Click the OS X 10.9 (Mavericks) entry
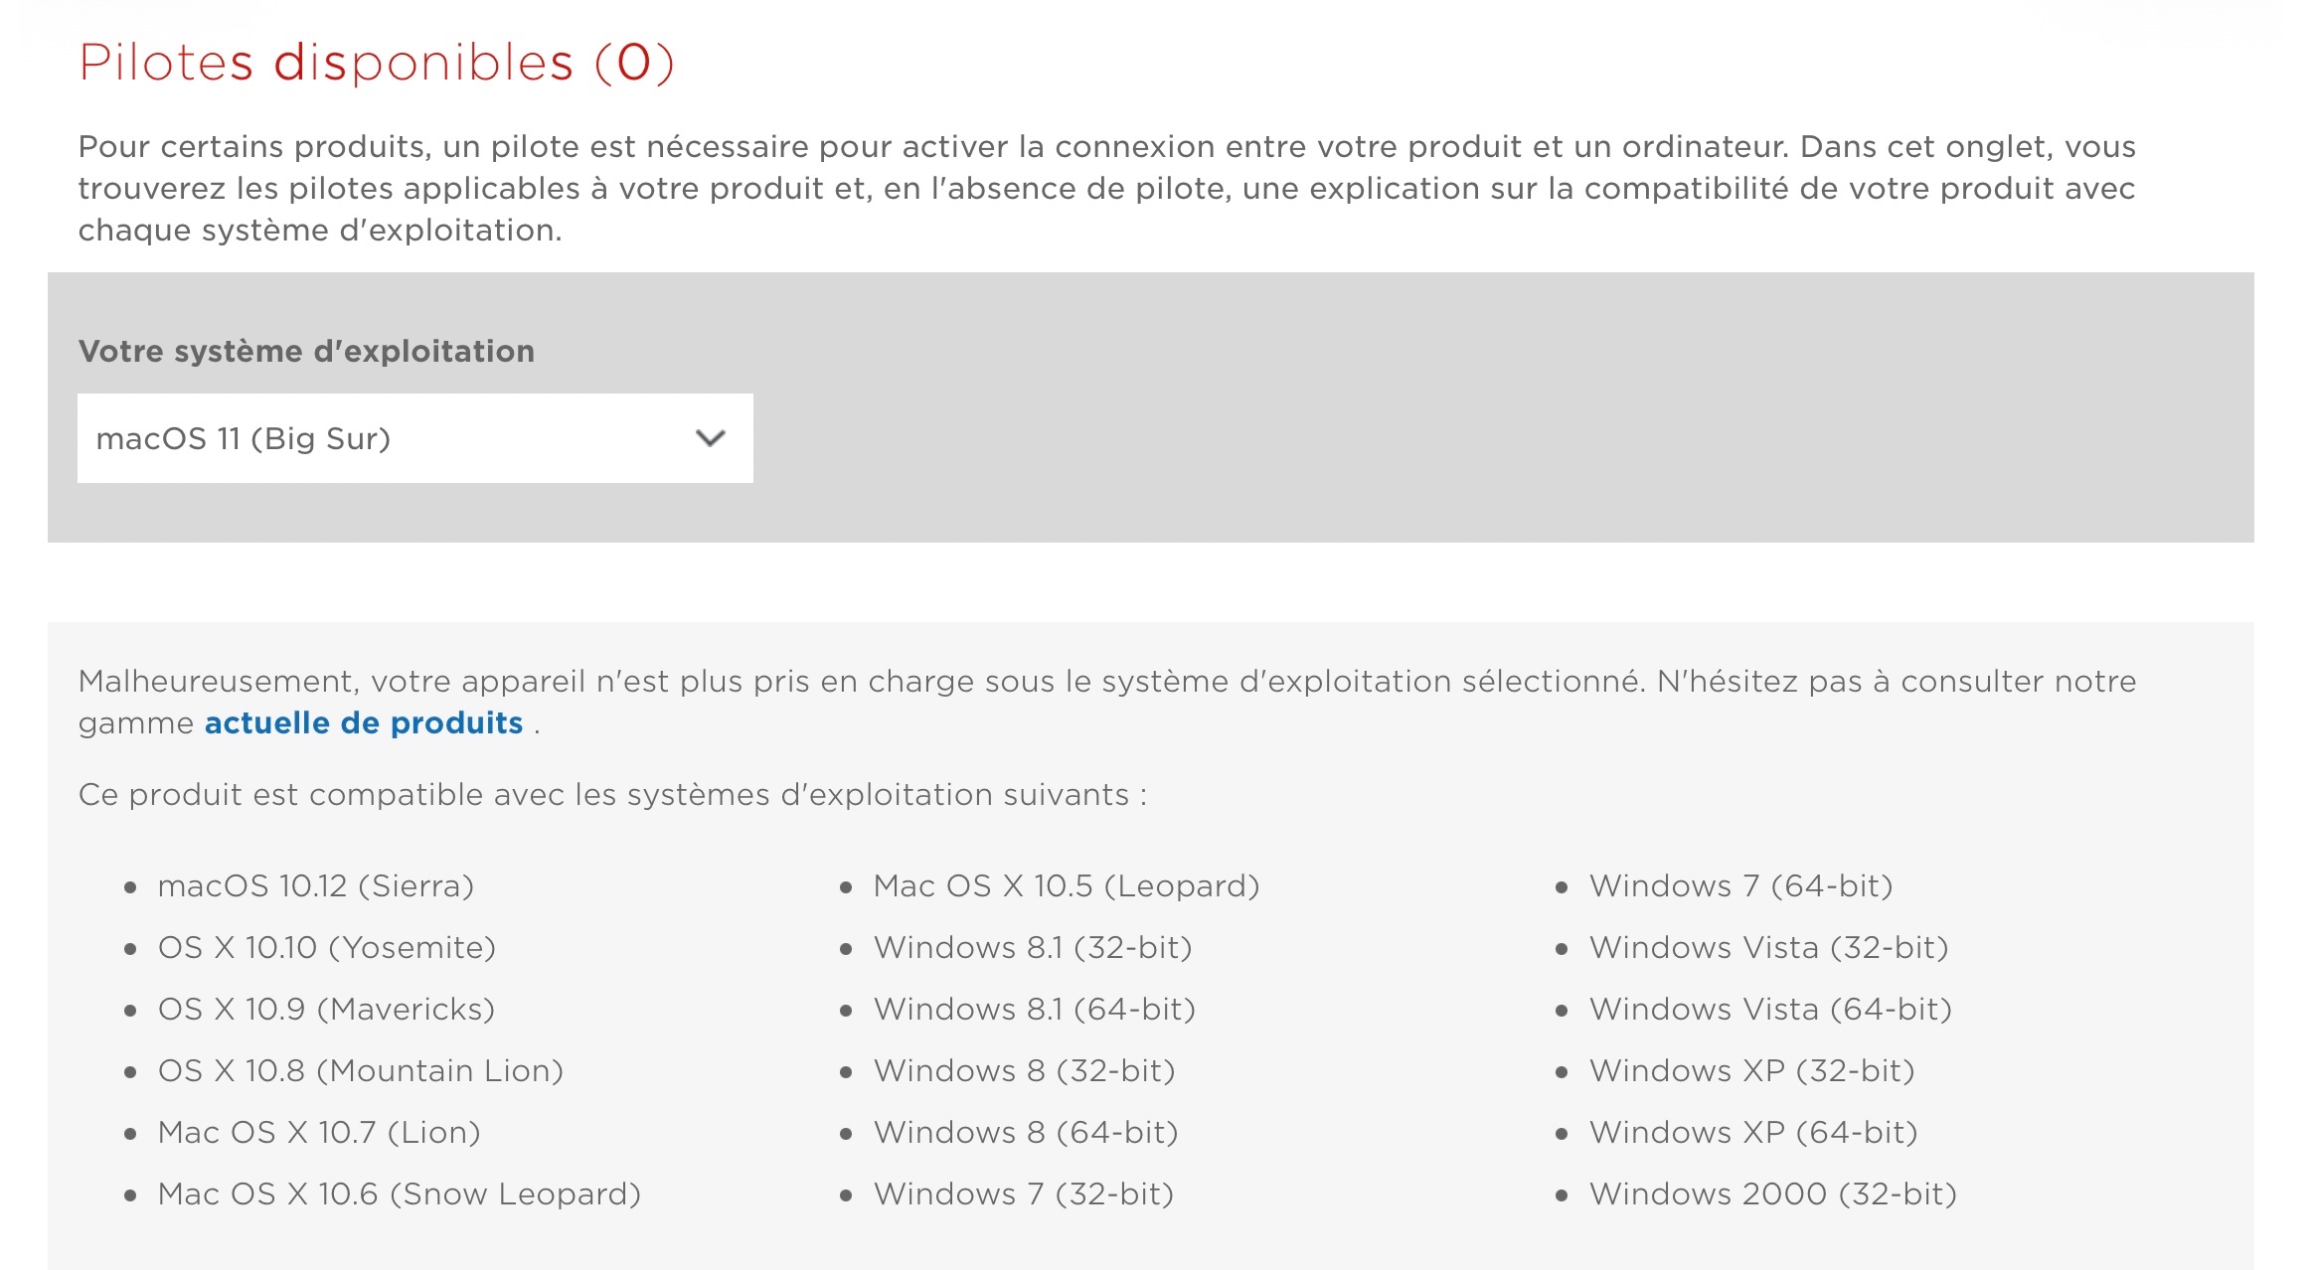Image resolution: width=2312 pixels, height=1270 pixels. click(326, 1009)
